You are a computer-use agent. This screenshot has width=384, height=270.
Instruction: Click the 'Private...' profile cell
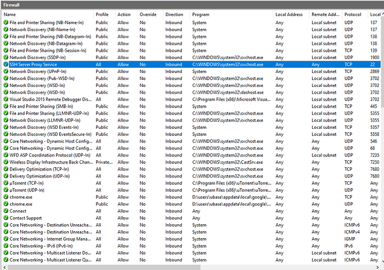pyautogui.click(x=104, y=162)
